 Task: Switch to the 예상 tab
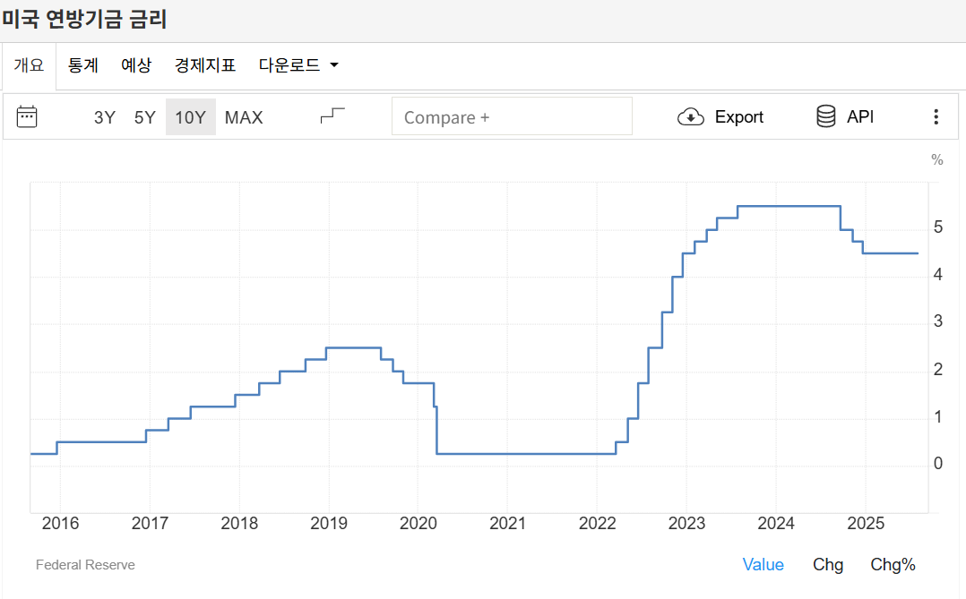(136, 64)
